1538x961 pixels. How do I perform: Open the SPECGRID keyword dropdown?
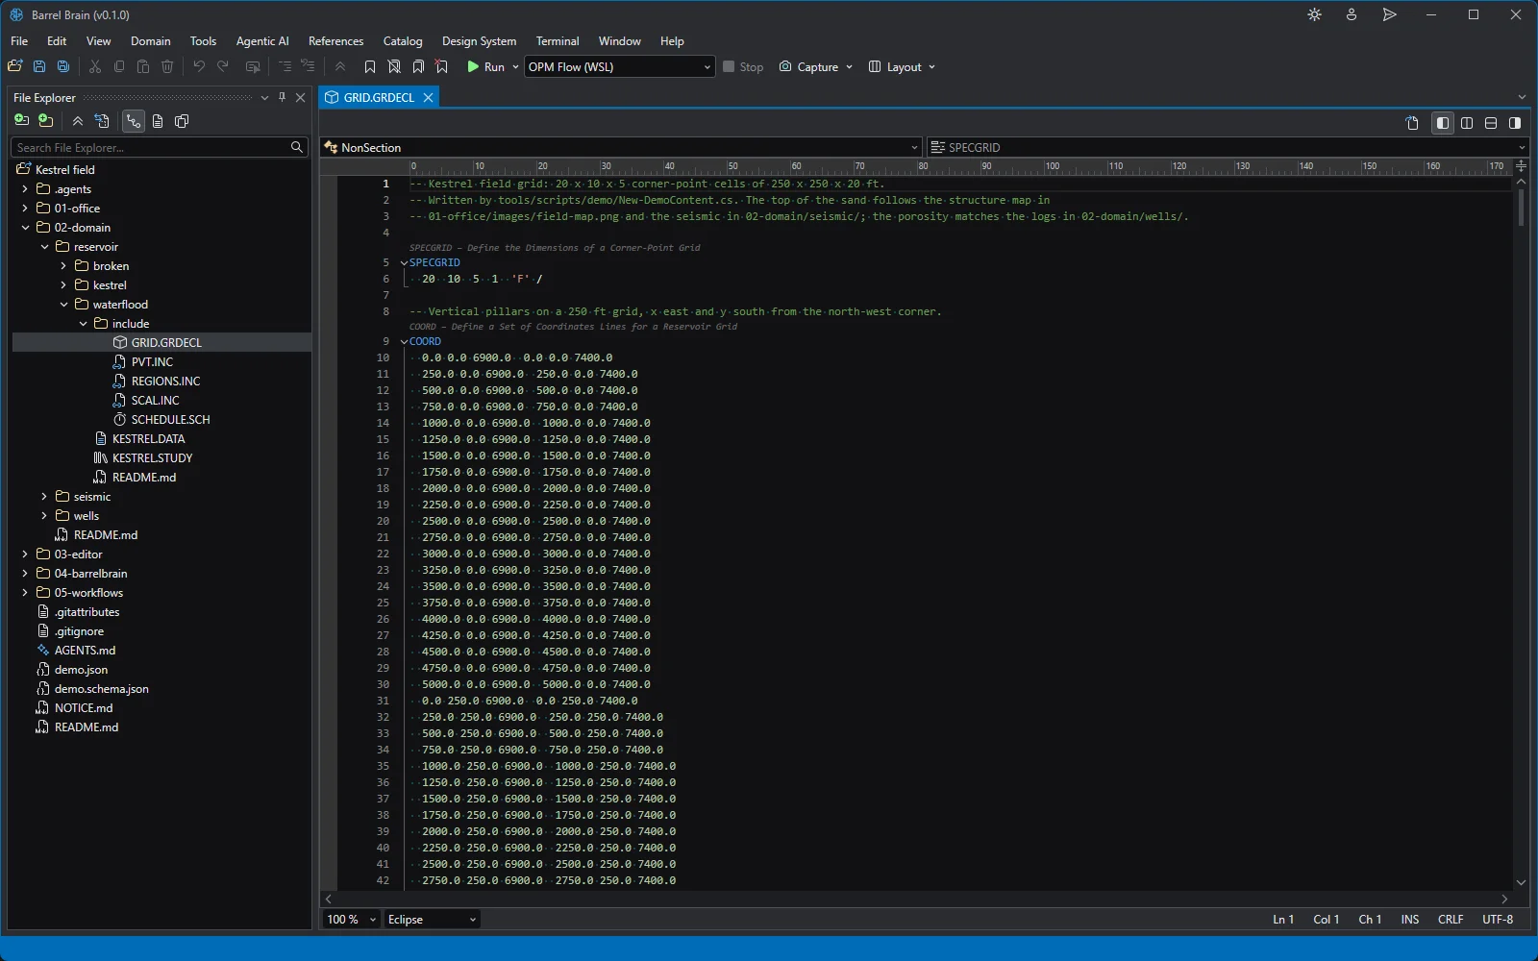(x=1227, y=147)
